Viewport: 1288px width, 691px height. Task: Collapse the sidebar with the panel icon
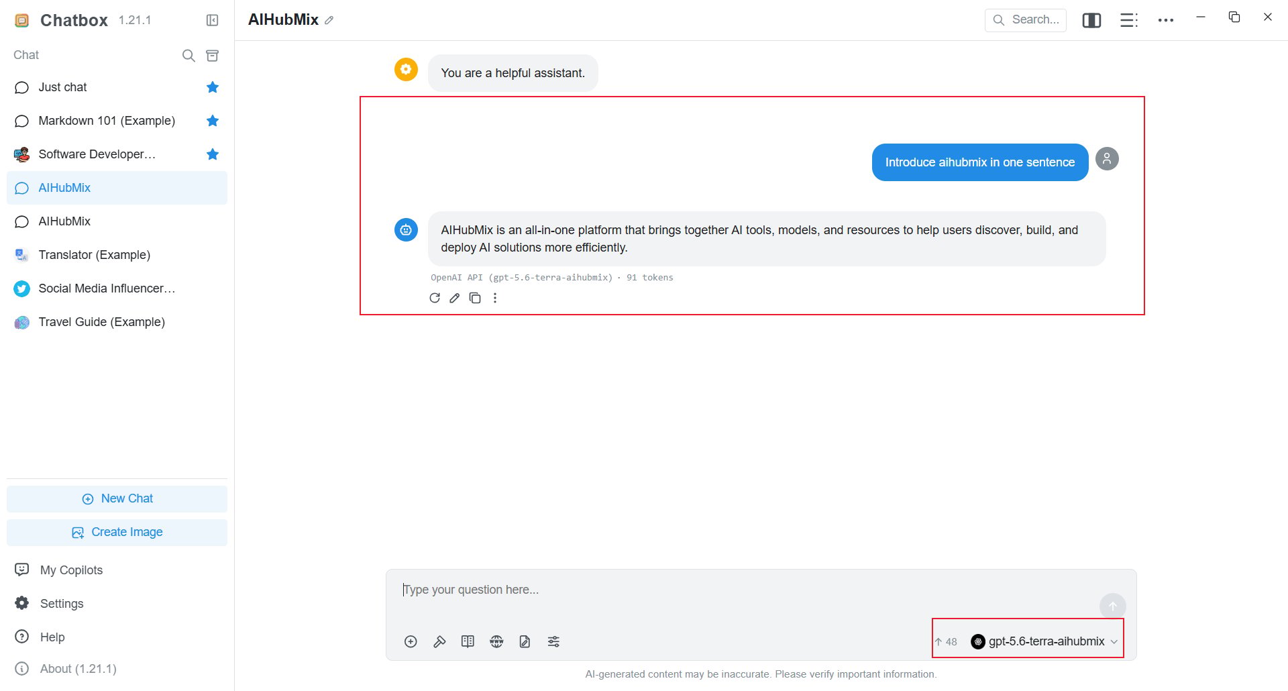point(212,20)
